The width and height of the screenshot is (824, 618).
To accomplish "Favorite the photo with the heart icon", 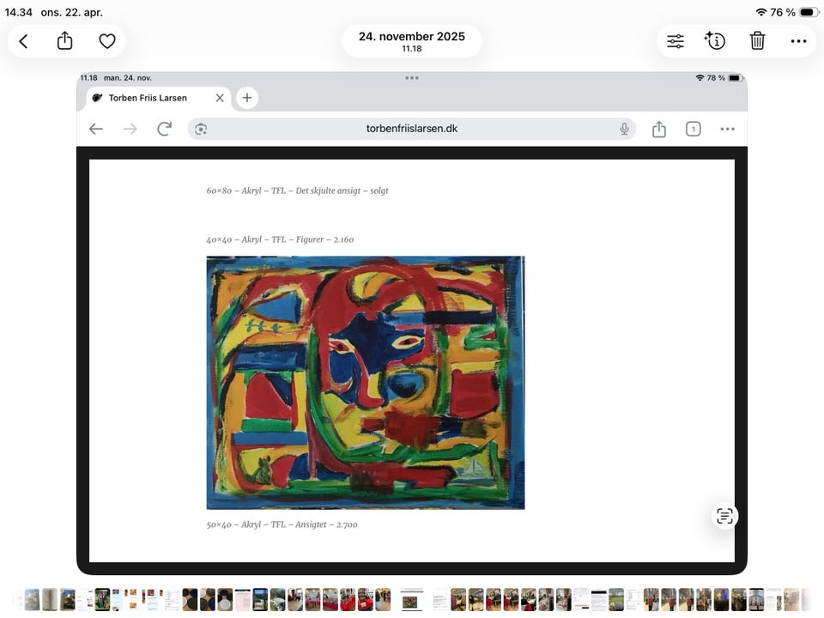I will coord(107,41).
